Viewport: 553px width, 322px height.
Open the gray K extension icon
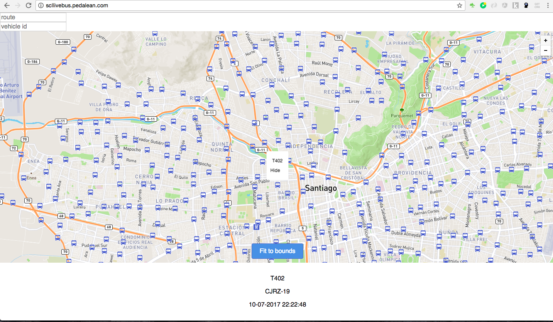coord(515,5)
